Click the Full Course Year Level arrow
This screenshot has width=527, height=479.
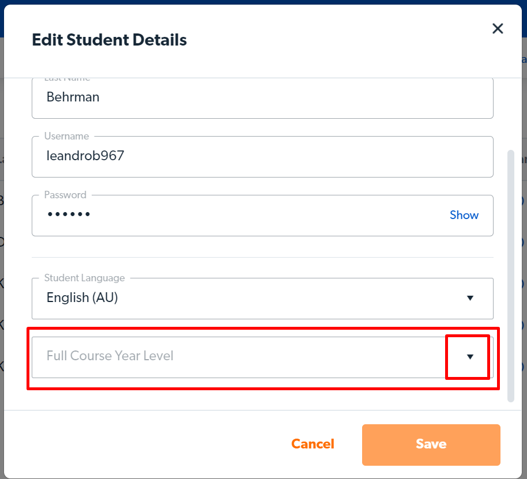point(470,357)
